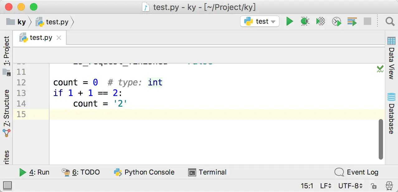Click the editor's vertical scrollbar thumb

tap(381, 139)
